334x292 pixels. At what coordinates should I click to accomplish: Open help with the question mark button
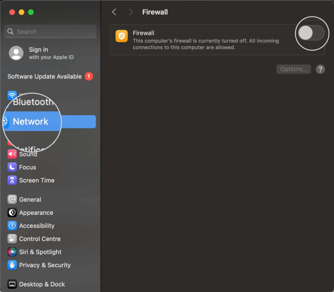(320, 69)
